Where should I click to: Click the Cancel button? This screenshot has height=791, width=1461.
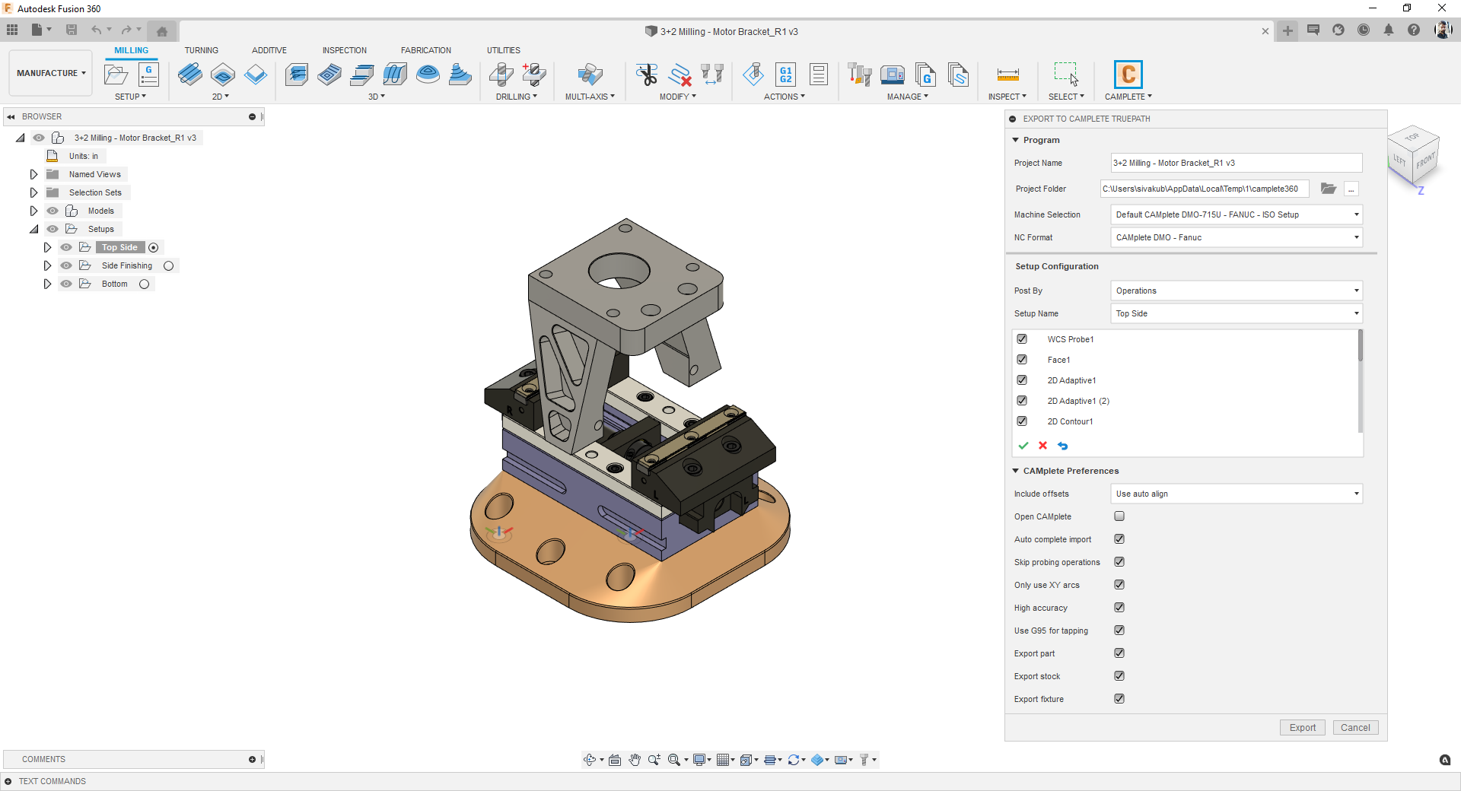tap(1355, 728)
